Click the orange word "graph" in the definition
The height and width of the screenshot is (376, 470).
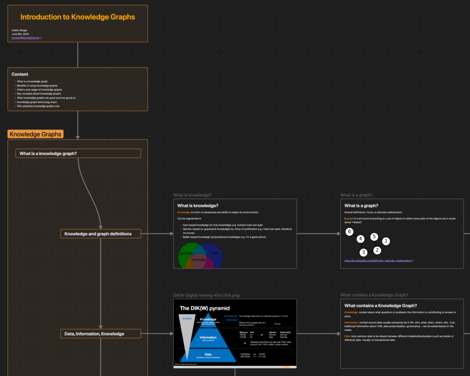350,218
